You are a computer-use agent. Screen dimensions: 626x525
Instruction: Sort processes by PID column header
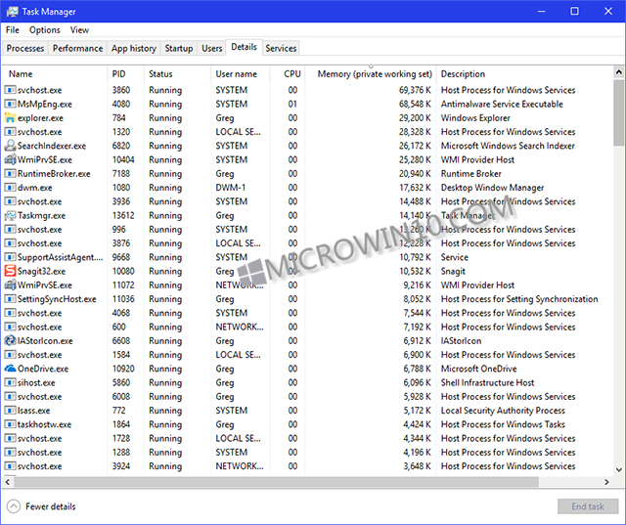pyautogui.click(x=119, y=74)
